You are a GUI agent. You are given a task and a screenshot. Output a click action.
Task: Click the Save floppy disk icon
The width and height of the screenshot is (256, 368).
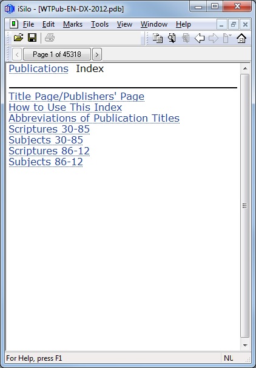click(32, 38)
